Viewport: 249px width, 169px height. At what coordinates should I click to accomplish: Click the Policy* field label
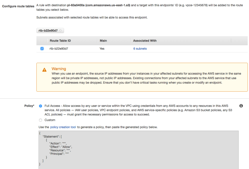tap(29, 106)
